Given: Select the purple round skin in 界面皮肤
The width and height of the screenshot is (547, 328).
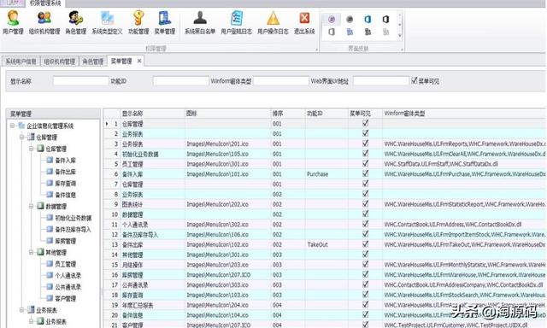Looking at the screenshot, I should click(x=332, y=19).
